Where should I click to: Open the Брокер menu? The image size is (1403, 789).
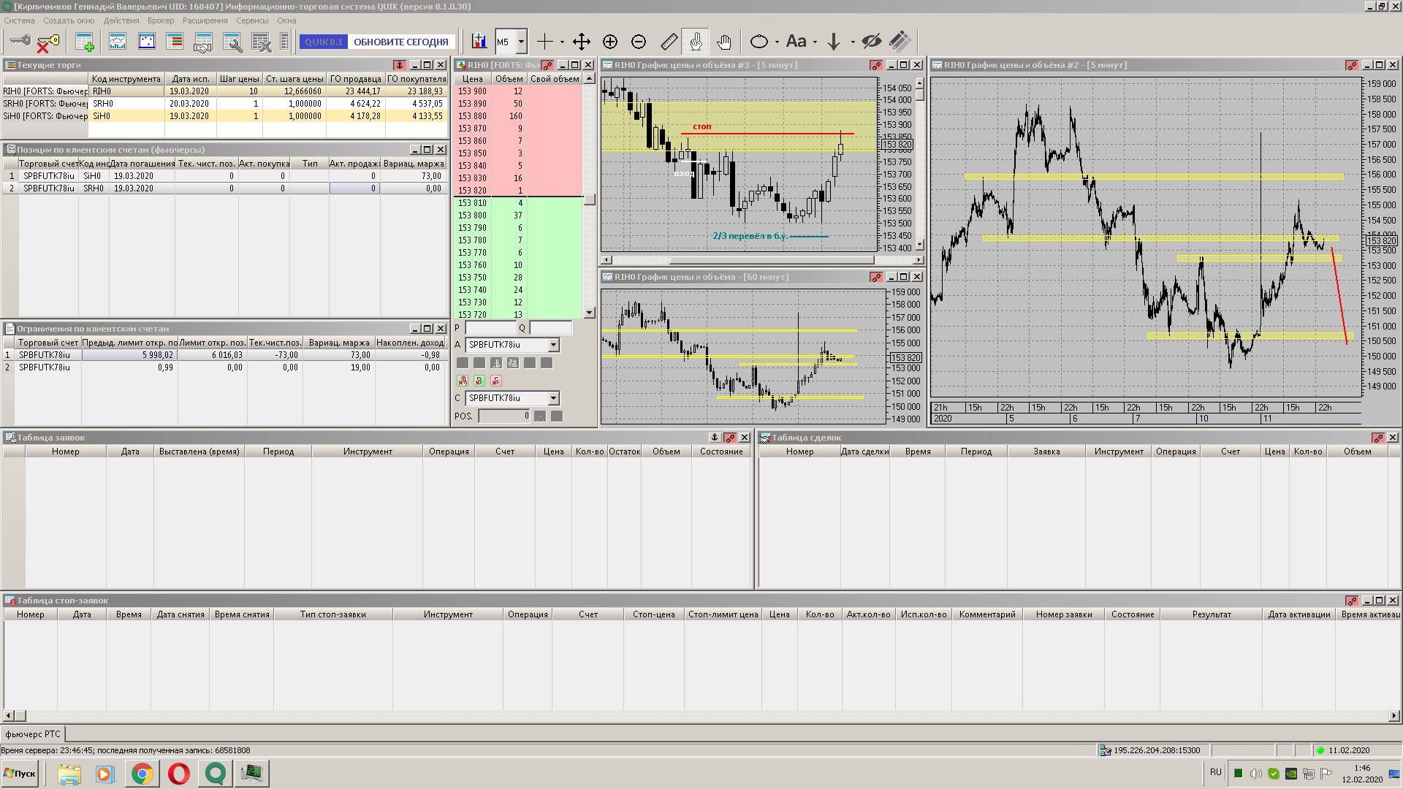160,20
